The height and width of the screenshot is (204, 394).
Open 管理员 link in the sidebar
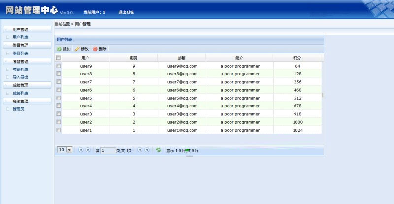18,109
